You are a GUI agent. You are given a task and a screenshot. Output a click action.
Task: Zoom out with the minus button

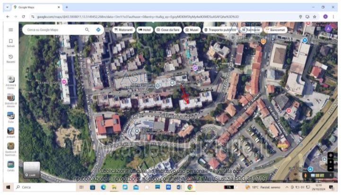coord(331,168)
